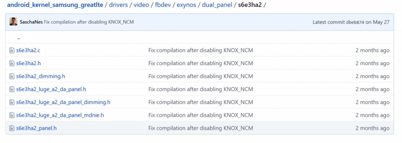Click the file icon beside s6e3ha2_panel.h
The width and height of the screenshot is (402, 143).
pyautogui.click(x=11, y=128)
